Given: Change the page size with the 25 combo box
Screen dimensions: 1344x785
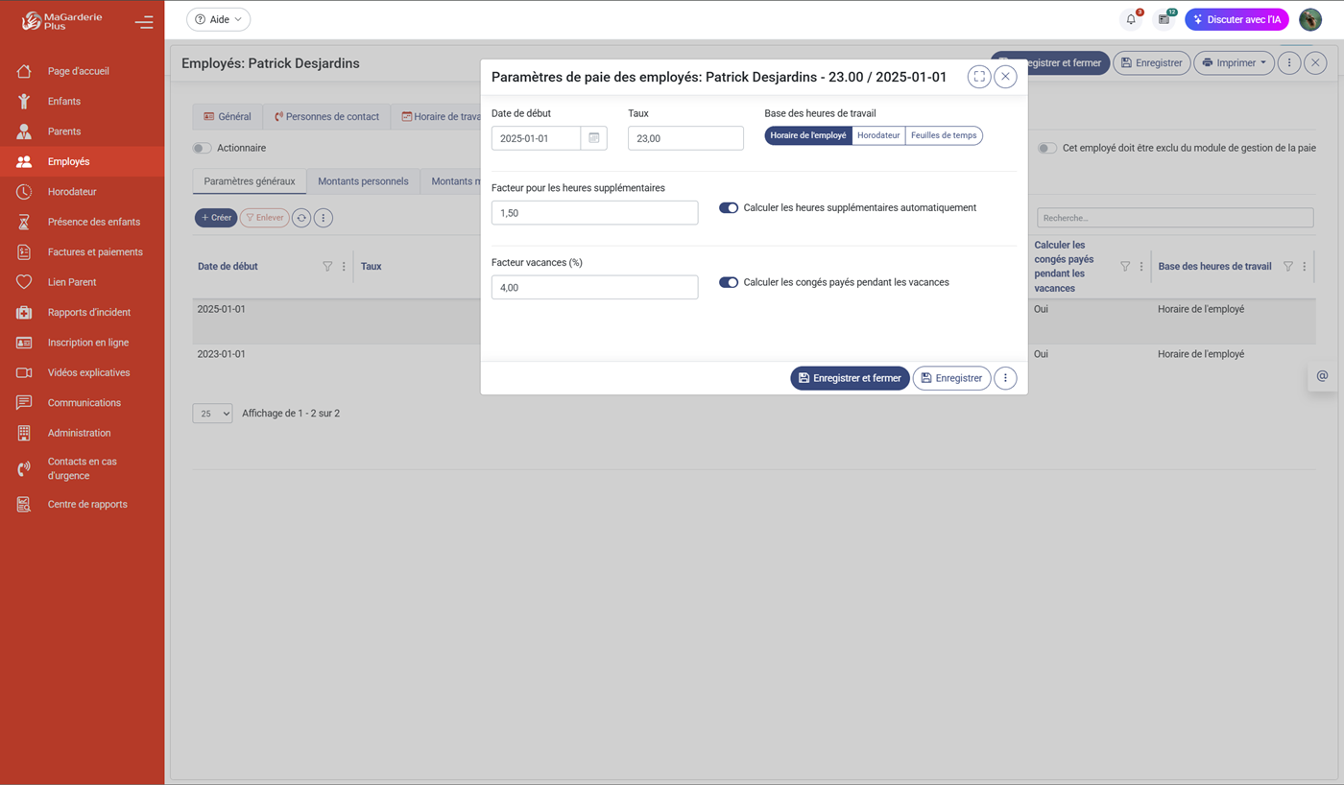Looking at the screenshot, I should [x=212, y=413].
